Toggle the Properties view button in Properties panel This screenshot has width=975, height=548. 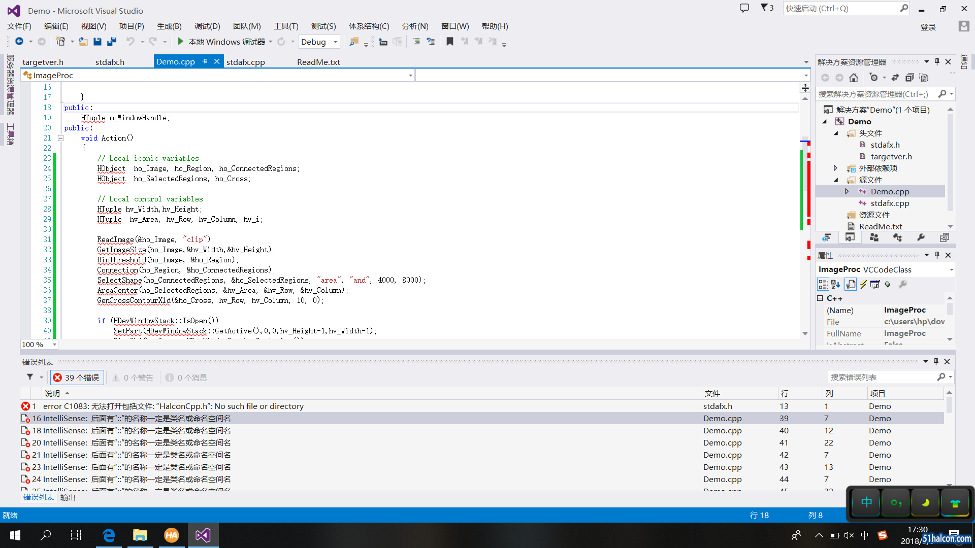tap(851, 285)
